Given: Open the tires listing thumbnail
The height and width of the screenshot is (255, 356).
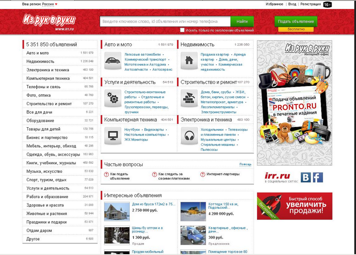Looking at the screenshot, I should point(117,235).
